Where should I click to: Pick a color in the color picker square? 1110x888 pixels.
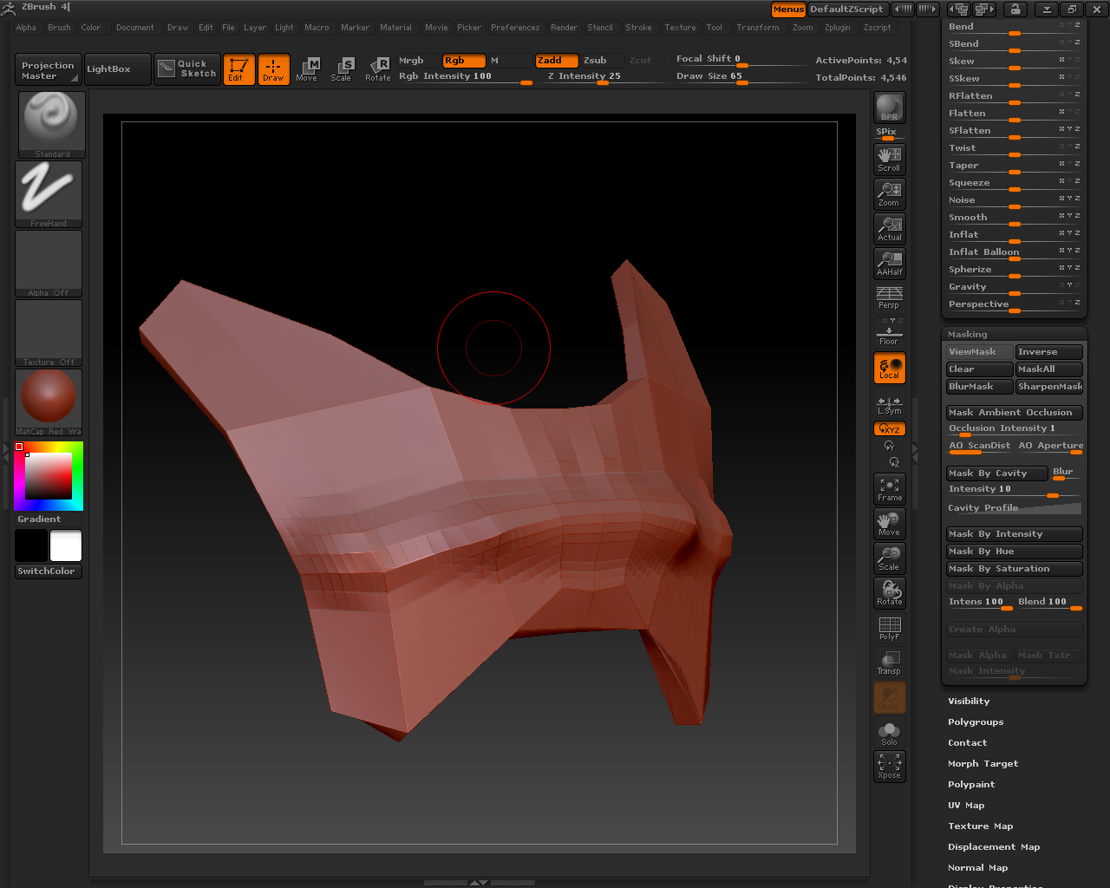click(x=49, y=476)
